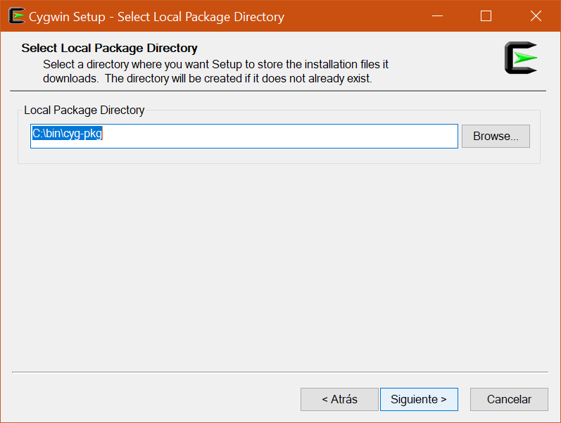
Task: Proceed with the Siguiente button
Action: 419,399
